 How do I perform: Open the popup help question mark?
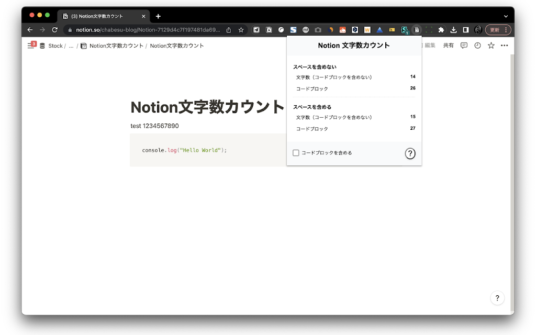coord(410,153)
